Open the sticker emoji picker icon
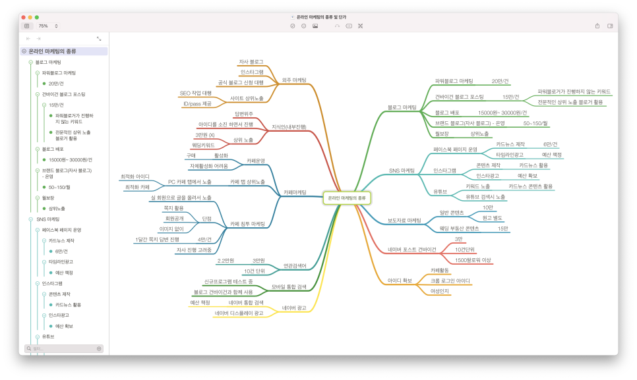The width and height of the screenshot is (637, 380). [303, 26]
